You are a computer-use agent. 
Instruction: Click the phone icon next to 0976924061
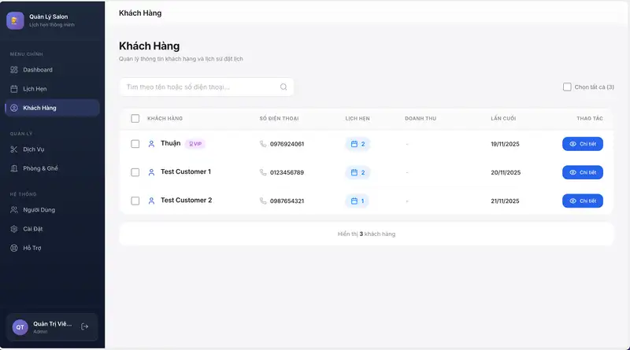pyautogui.click(x=263, y=144)
